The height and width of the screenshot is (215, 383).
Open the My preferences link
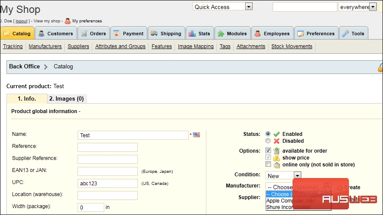tap(87, 21)
